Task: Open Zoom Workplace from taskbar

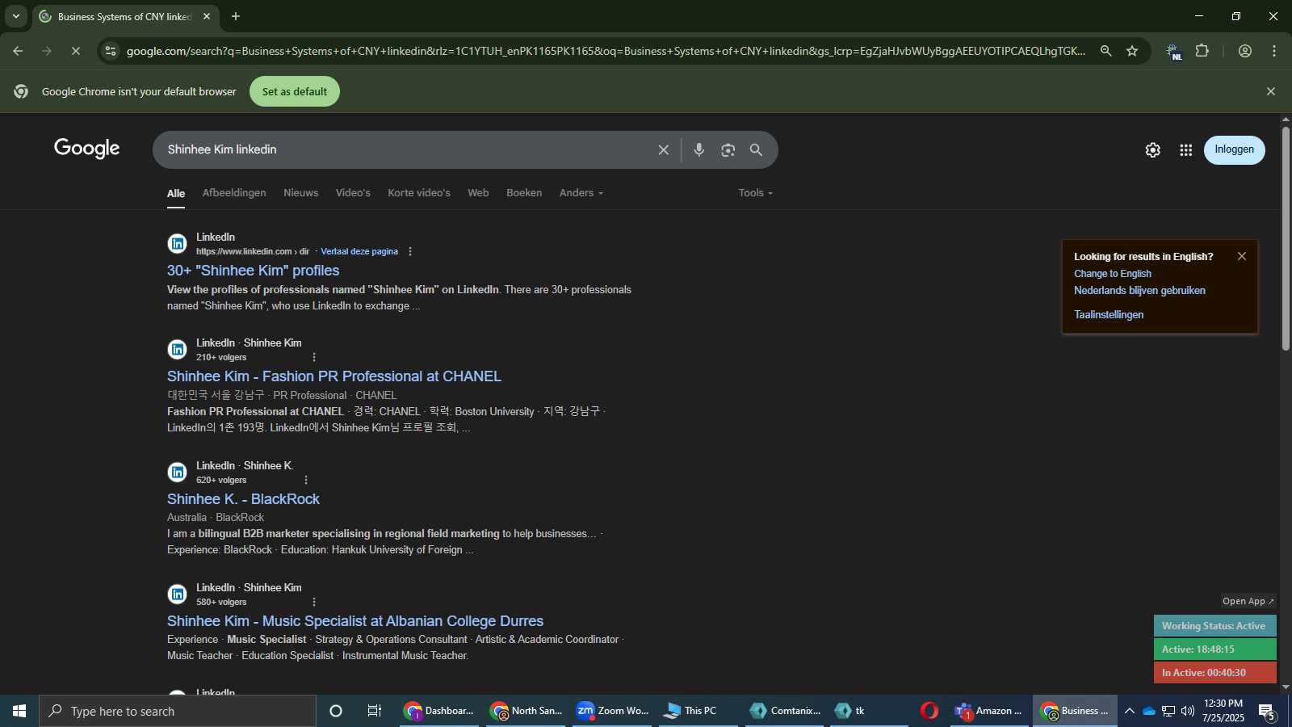Action: tap(614, 711)
